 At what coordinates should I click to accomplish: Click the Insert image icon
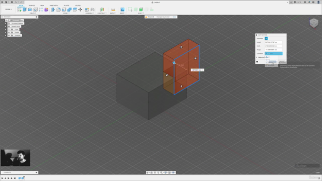(122, 10)
